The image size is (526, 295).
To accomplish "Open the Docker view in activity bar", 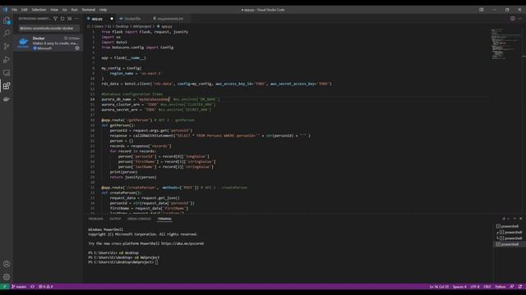I will [x=7, y=99].
